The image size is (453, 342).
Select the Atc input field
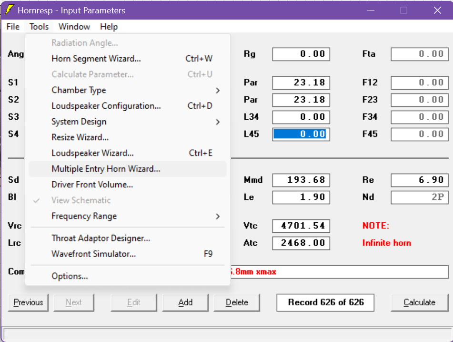tap(301, 243)
